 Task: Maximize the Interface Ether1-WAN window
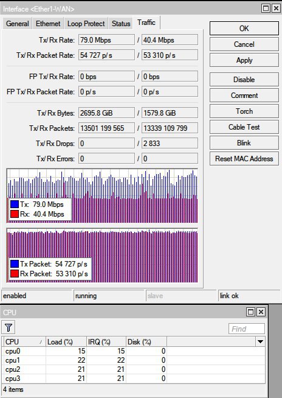[266, 9]
